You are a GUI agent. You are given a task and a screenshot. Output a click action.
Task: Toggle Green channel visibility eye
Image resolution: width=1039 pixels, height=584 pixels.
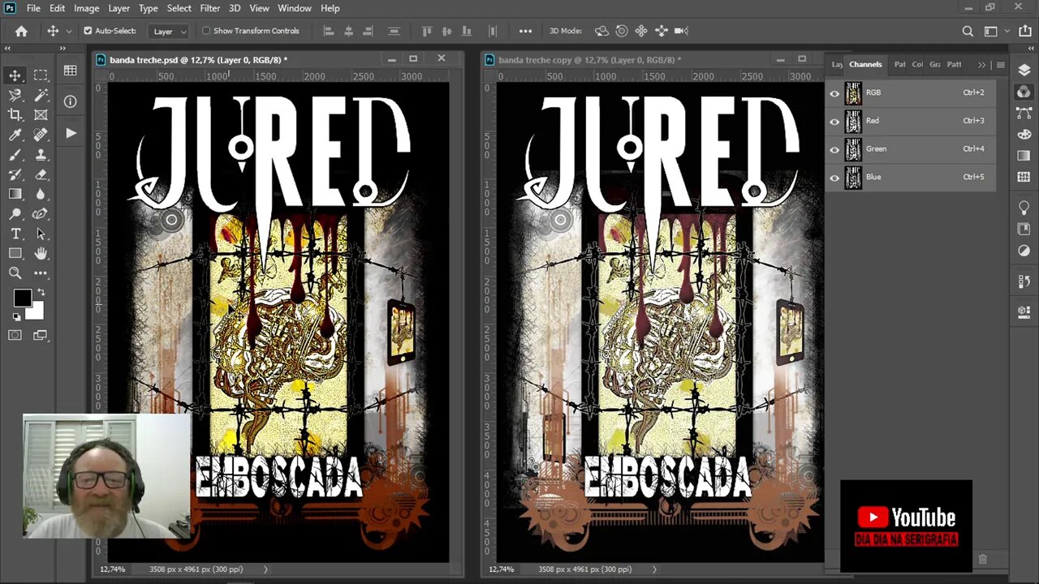pyautogui.click(x=834, y=149)
